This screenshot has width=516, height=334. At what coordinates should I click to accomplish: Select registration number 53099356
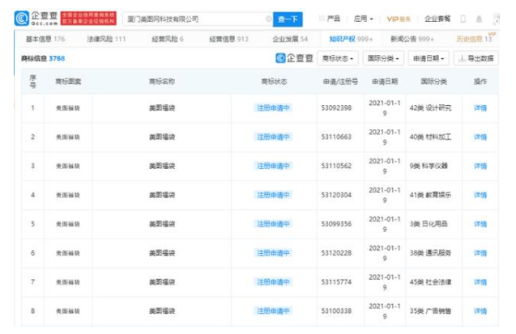pos(336,224)
